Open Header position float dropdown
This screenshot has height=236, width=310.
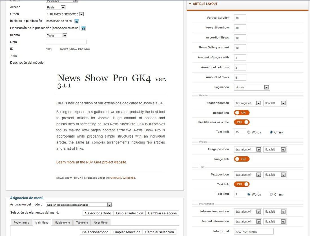(275, 103)
